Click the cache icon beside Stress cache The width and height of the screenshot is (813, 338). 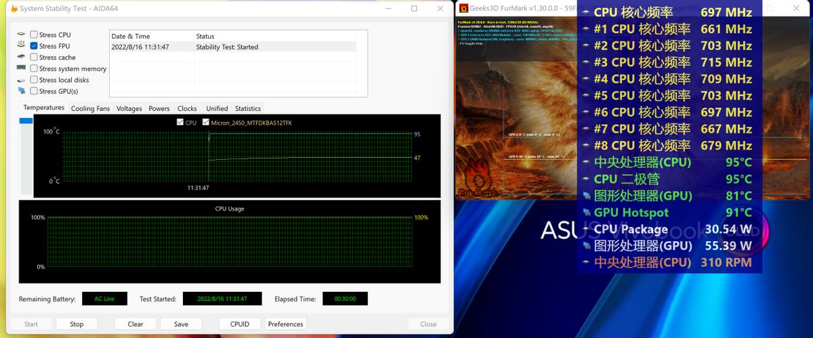(x=22, y=58)
